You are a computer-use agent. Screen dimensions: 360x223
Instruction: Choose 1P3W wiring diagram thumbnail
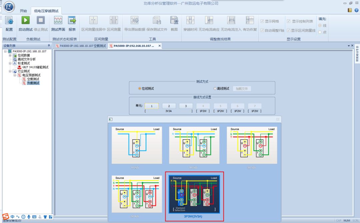(x=194, y=145)
